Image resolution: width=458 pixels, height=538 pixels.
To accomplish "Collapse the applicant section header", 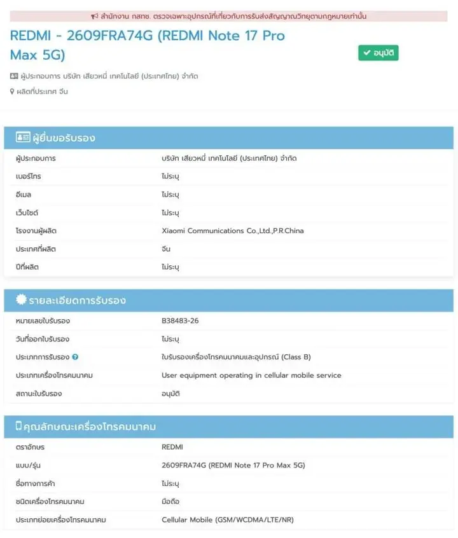I will 228,137.
